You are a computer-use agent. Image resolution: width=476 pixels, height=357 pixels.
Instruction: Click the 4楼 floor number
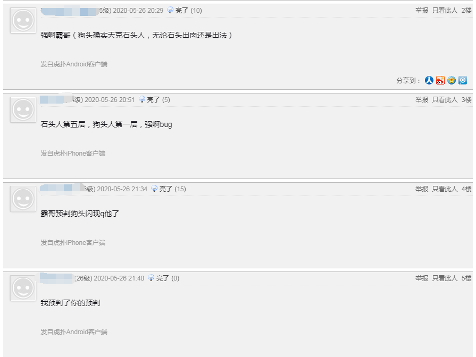point(466,189)
